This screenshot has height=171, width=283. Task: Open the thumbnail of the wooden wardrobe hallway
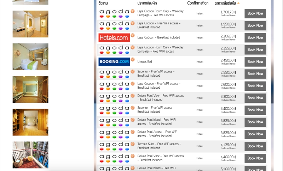[x=30, y=122]
